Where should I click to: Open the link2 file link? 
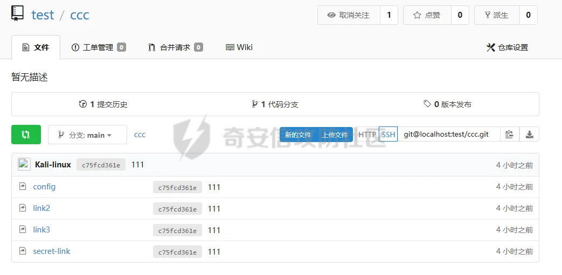click(41, 208)
